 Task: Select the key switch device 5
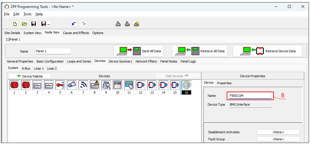click(x=60, y=85)
